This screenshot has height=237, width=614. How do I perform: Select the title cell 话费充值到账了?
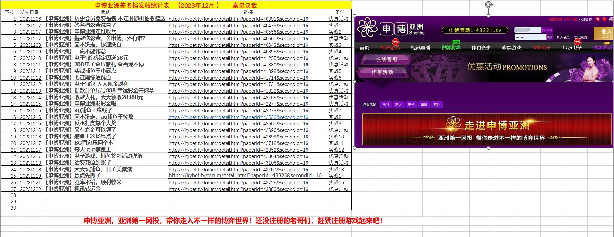pyautogui.click(x=105, y=163)
